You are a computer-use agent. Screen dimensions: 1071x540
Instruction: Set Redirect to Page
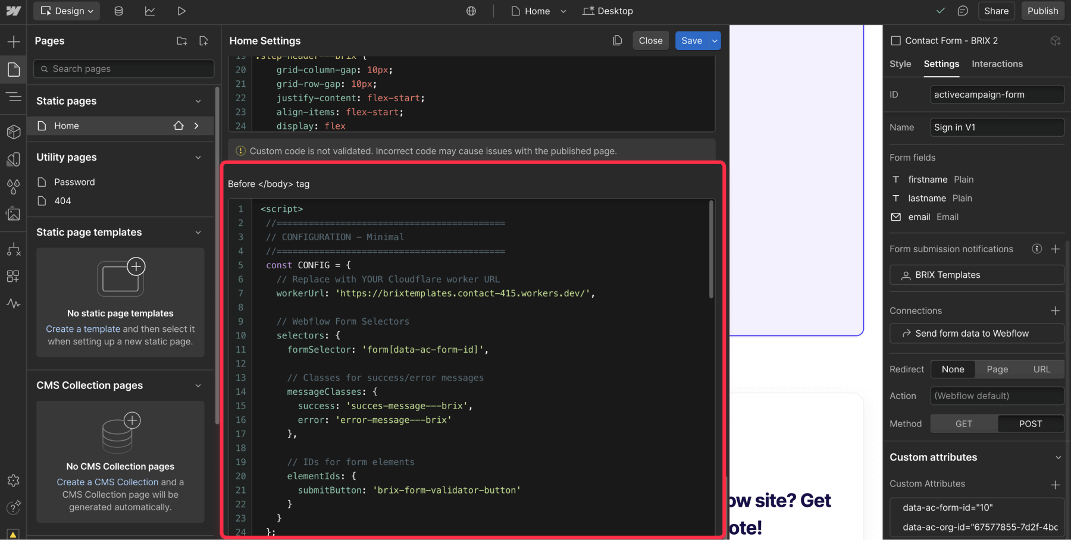pyautogui.click(x=998, y=369)
